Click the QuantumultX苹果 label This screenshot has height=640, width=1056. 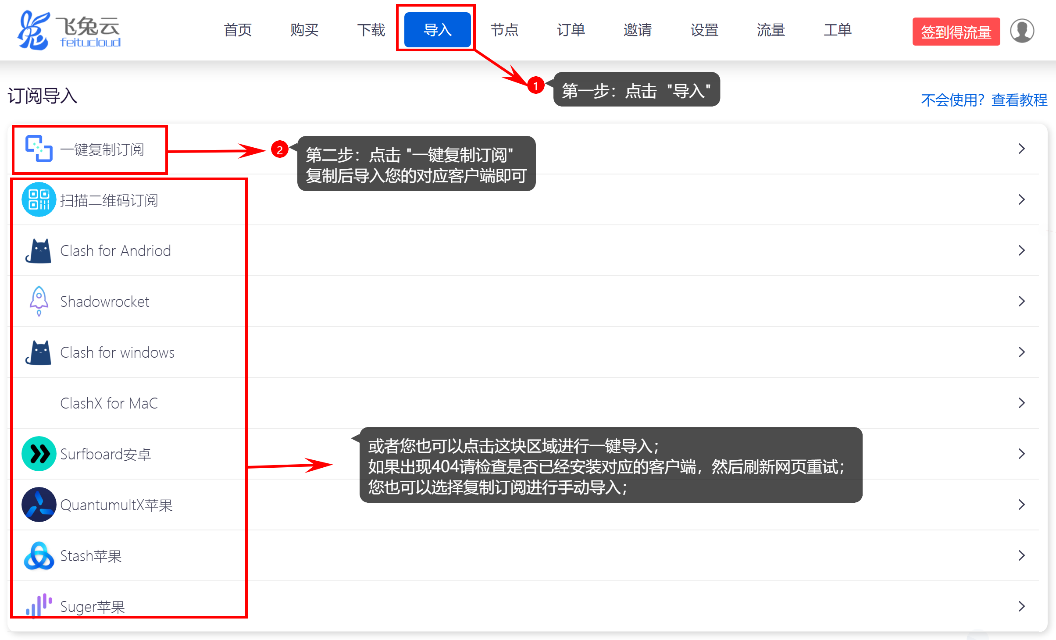pyautogui.click(x=116, y=505)
